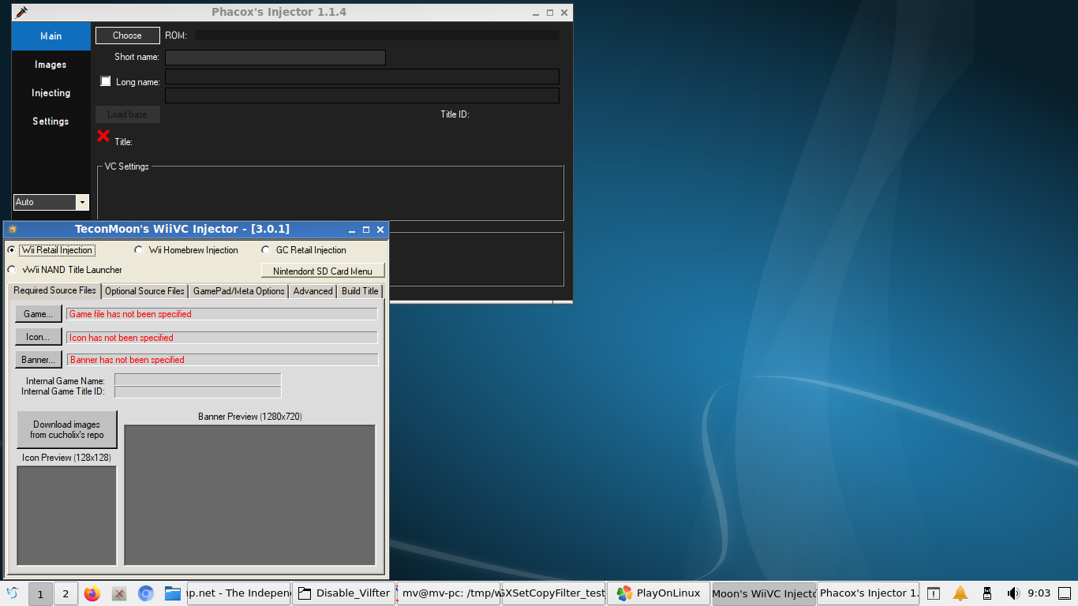Choose GC Retail Injection mode

pyautogui.click(x=266, y=250)
